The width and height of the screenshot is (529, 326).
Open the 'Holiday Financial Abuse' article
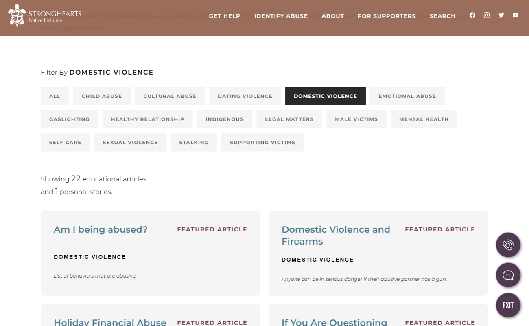coord(110,322)
